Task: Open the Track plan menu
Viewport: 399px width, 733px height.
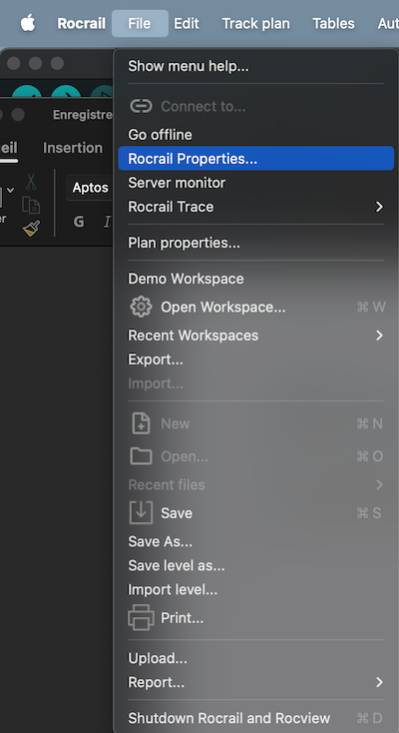Action: [255, 23]
